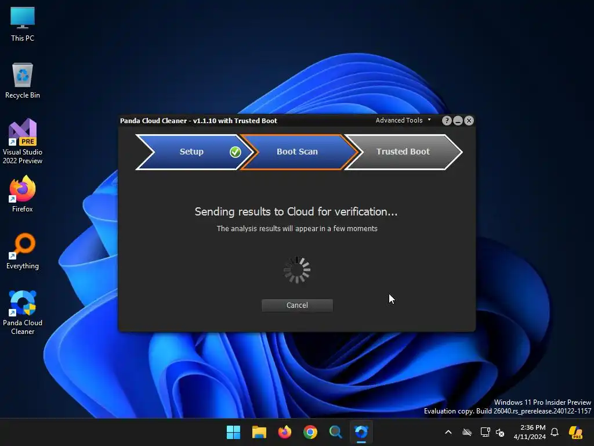Open the clock showing 2:36 PM
Image resolution: width=594 pixels, height=446 pixels.
pos(530,432)
